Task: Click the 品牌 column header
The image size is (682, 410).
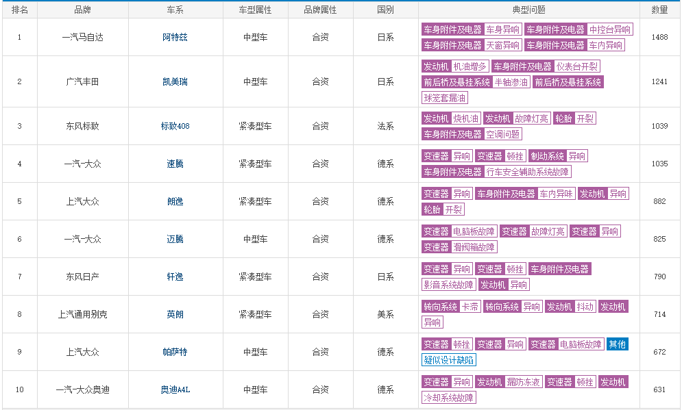Action: click(83, 9)
